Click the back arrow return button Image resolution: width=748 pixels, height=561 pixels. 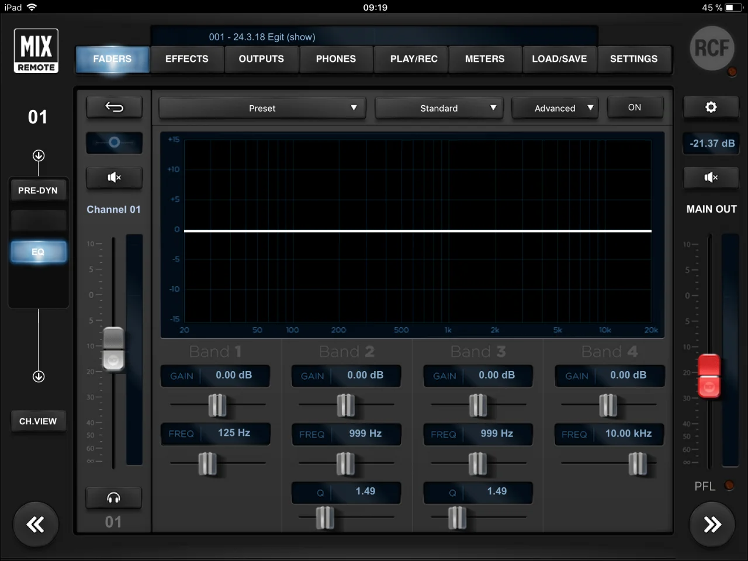pyautogui.click(x=114, y=107)
